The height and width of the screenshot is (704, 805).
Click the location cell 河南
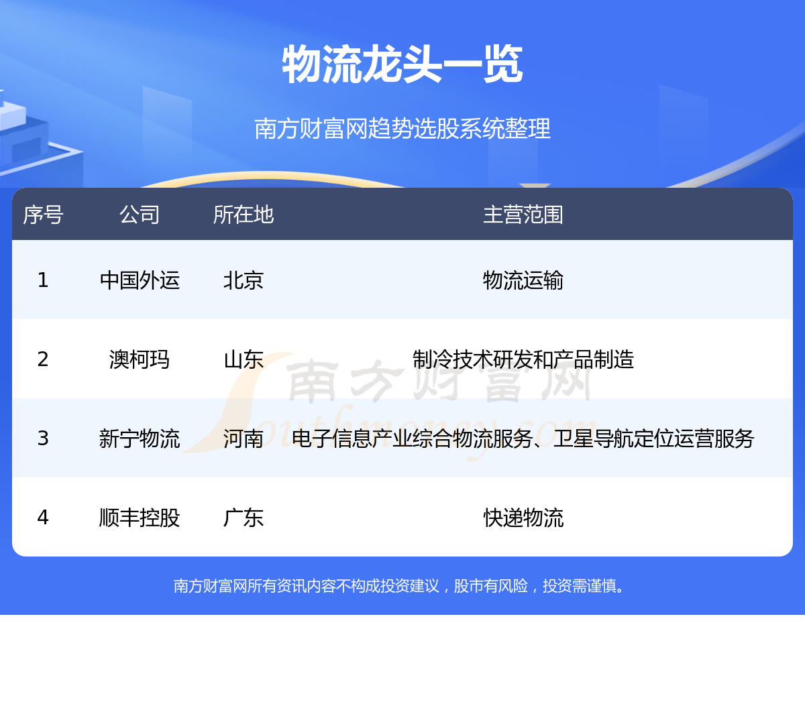pyautogui.click(x=244, y=438)
